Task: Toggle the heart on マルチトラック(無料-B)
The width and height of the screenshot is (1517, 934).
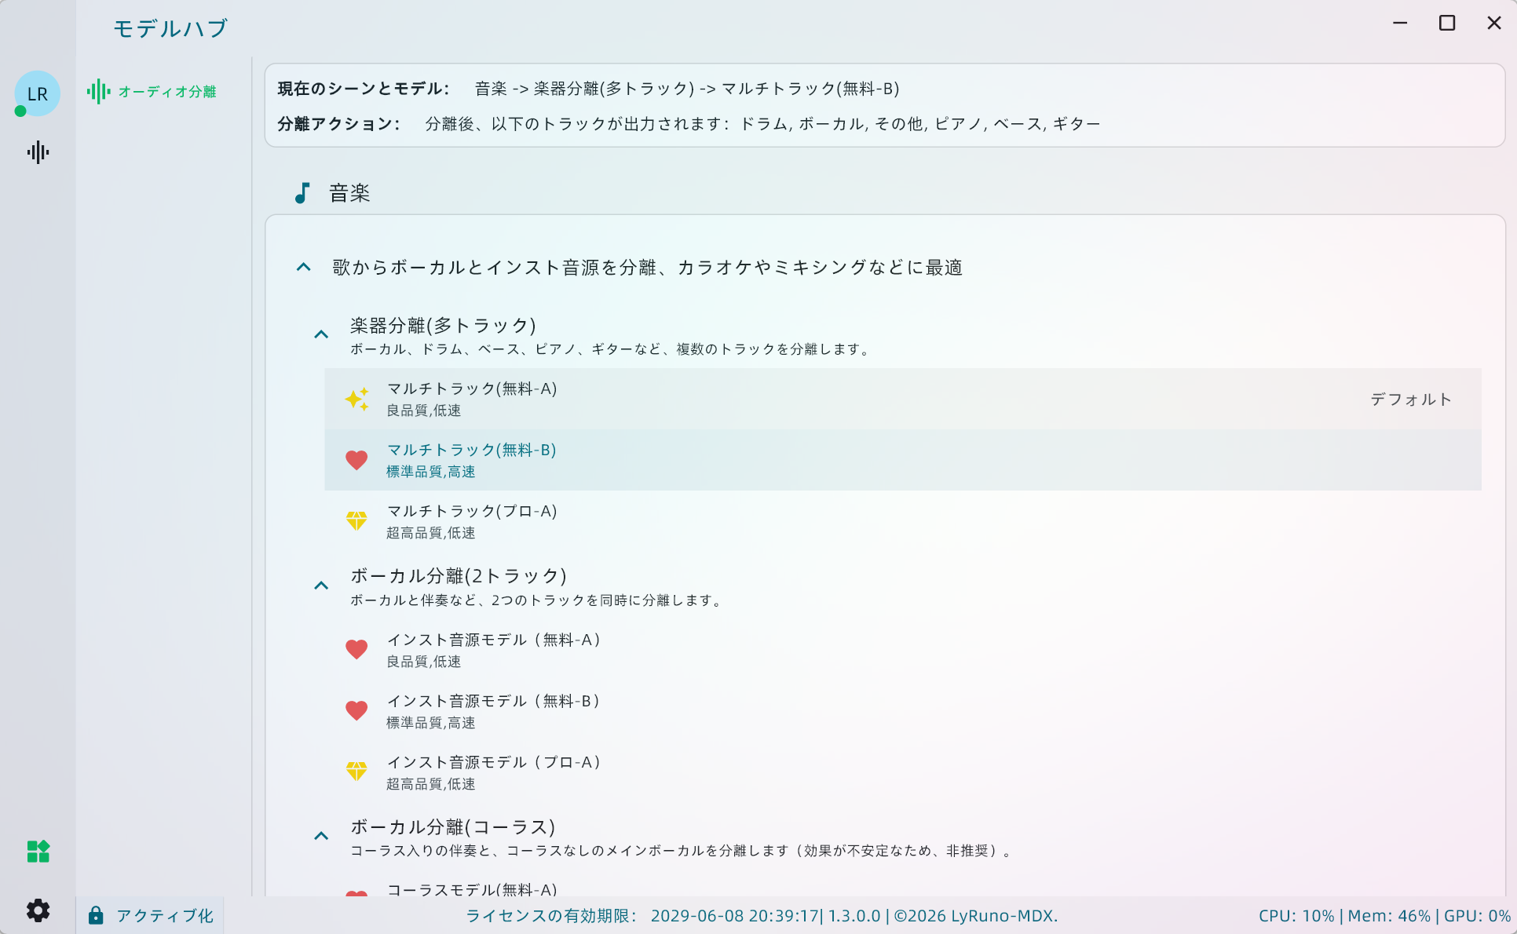Action: pos(356,460)
